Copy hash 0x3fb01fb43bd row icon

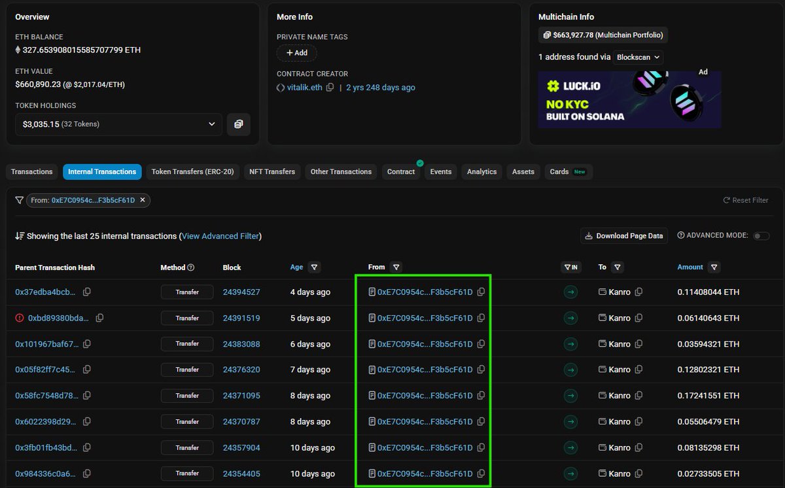click(87, 447)
